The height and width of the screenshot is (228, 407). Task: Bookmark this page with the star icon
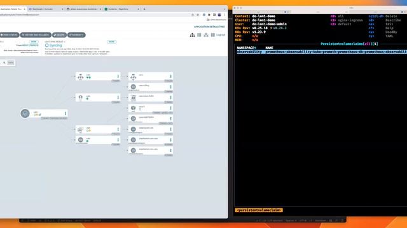[198, 15]
